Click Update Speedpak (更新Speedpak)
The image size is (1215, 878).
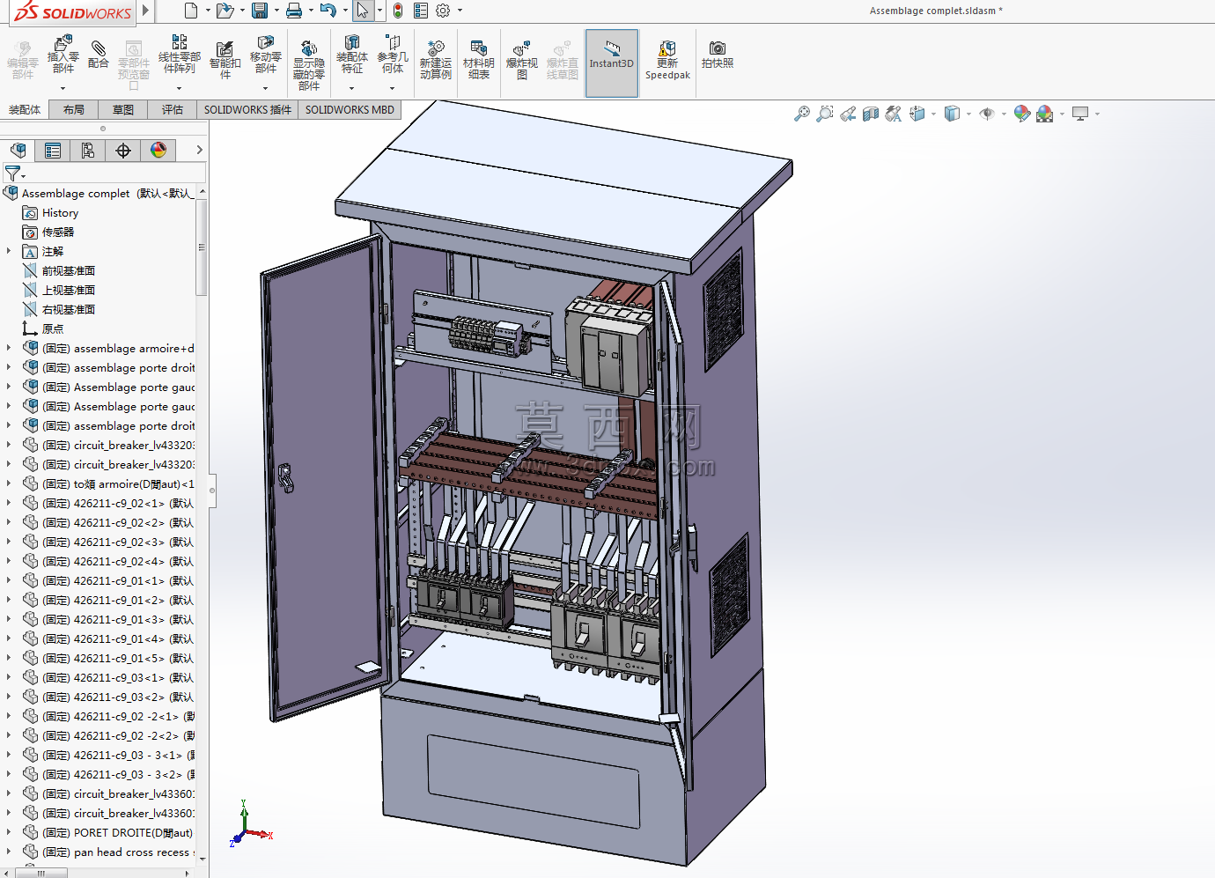pos(667,60)
